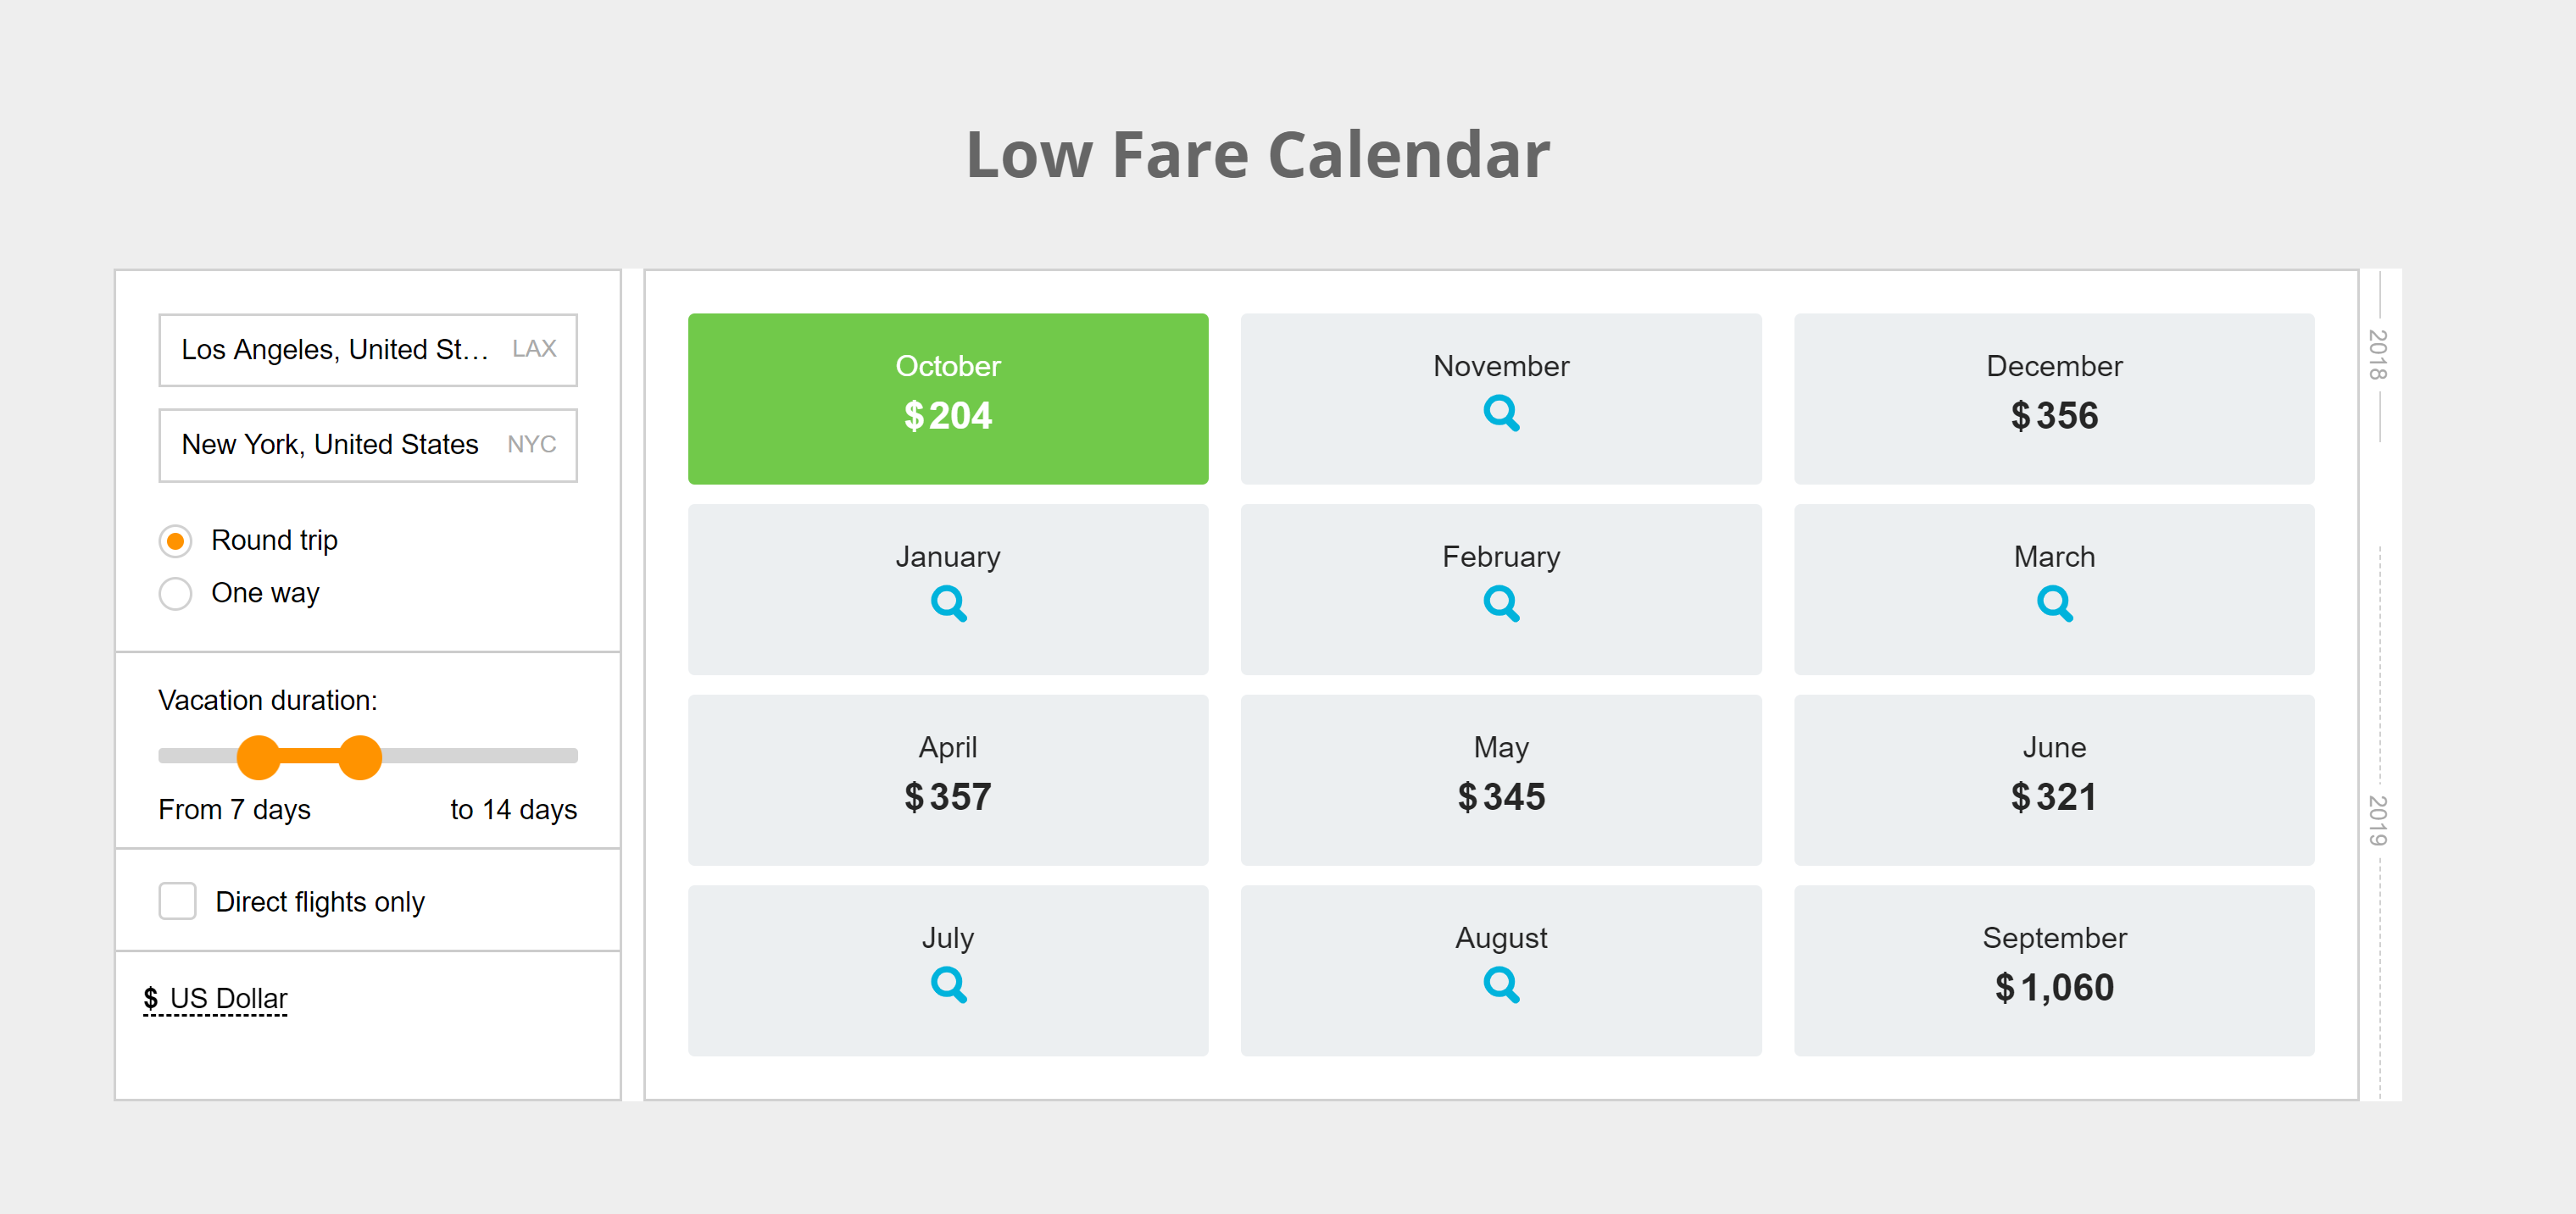This screenshot has height=1214, width=2576.
Task: Click the maximum vacation duration slider handle
Action: [x=360, y=757]
